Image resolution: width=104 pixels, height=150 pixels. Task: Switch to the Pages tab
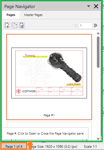pos(11,15)
